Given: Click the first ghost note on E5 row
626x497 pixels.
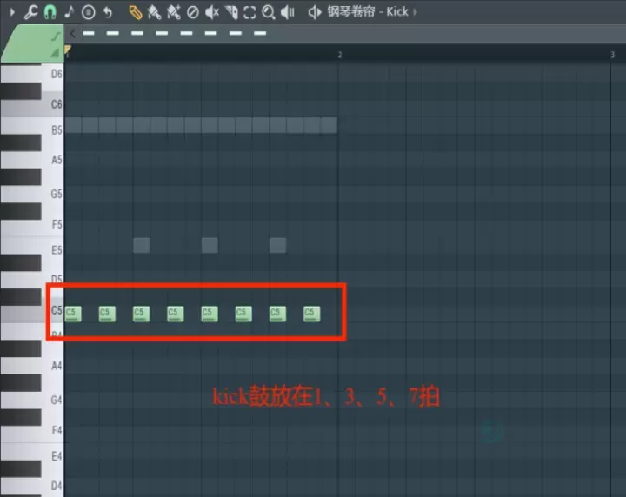Looking at the screenshot, I should [x=142, y=245].
